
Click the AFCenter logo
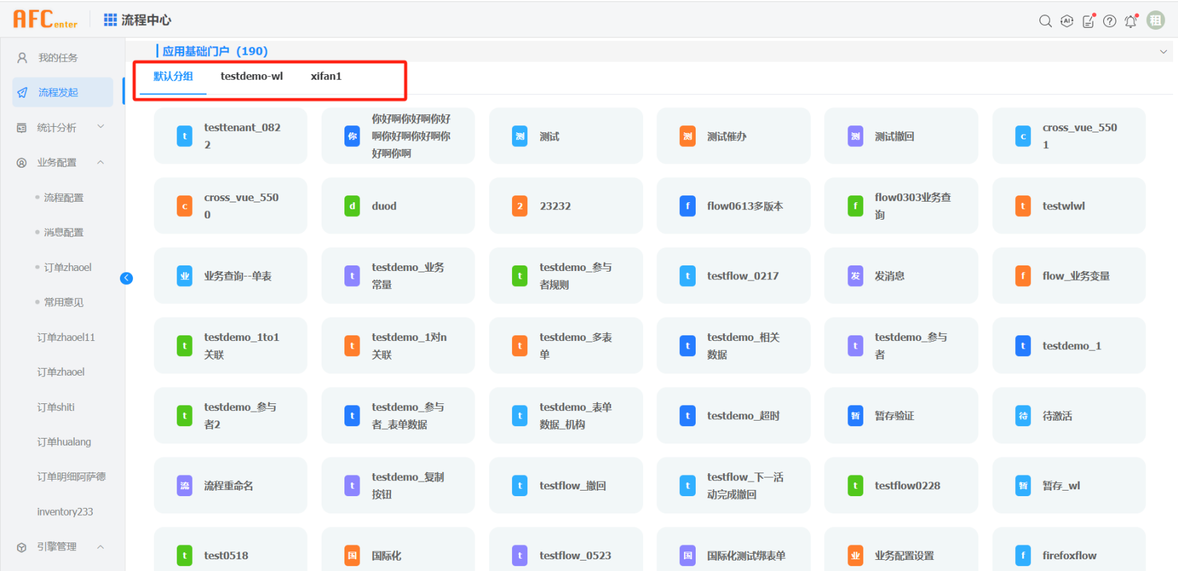point(45,19)
